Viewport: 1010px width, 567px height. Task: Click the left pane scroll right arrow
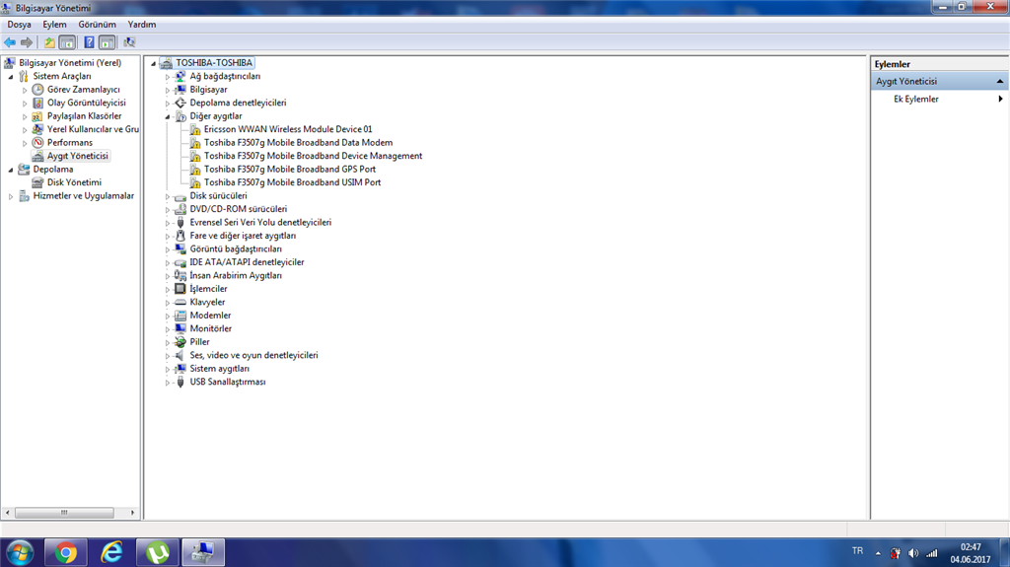pos(133,513)
